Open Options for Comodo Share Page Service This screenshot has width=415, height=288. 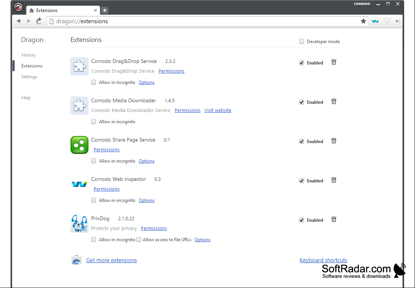coord(147,161)
